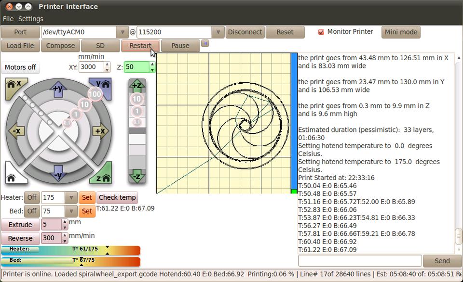463x282 pixels.
Task: Click the Heater temperature gauge bar
Action: pos(70,250)
